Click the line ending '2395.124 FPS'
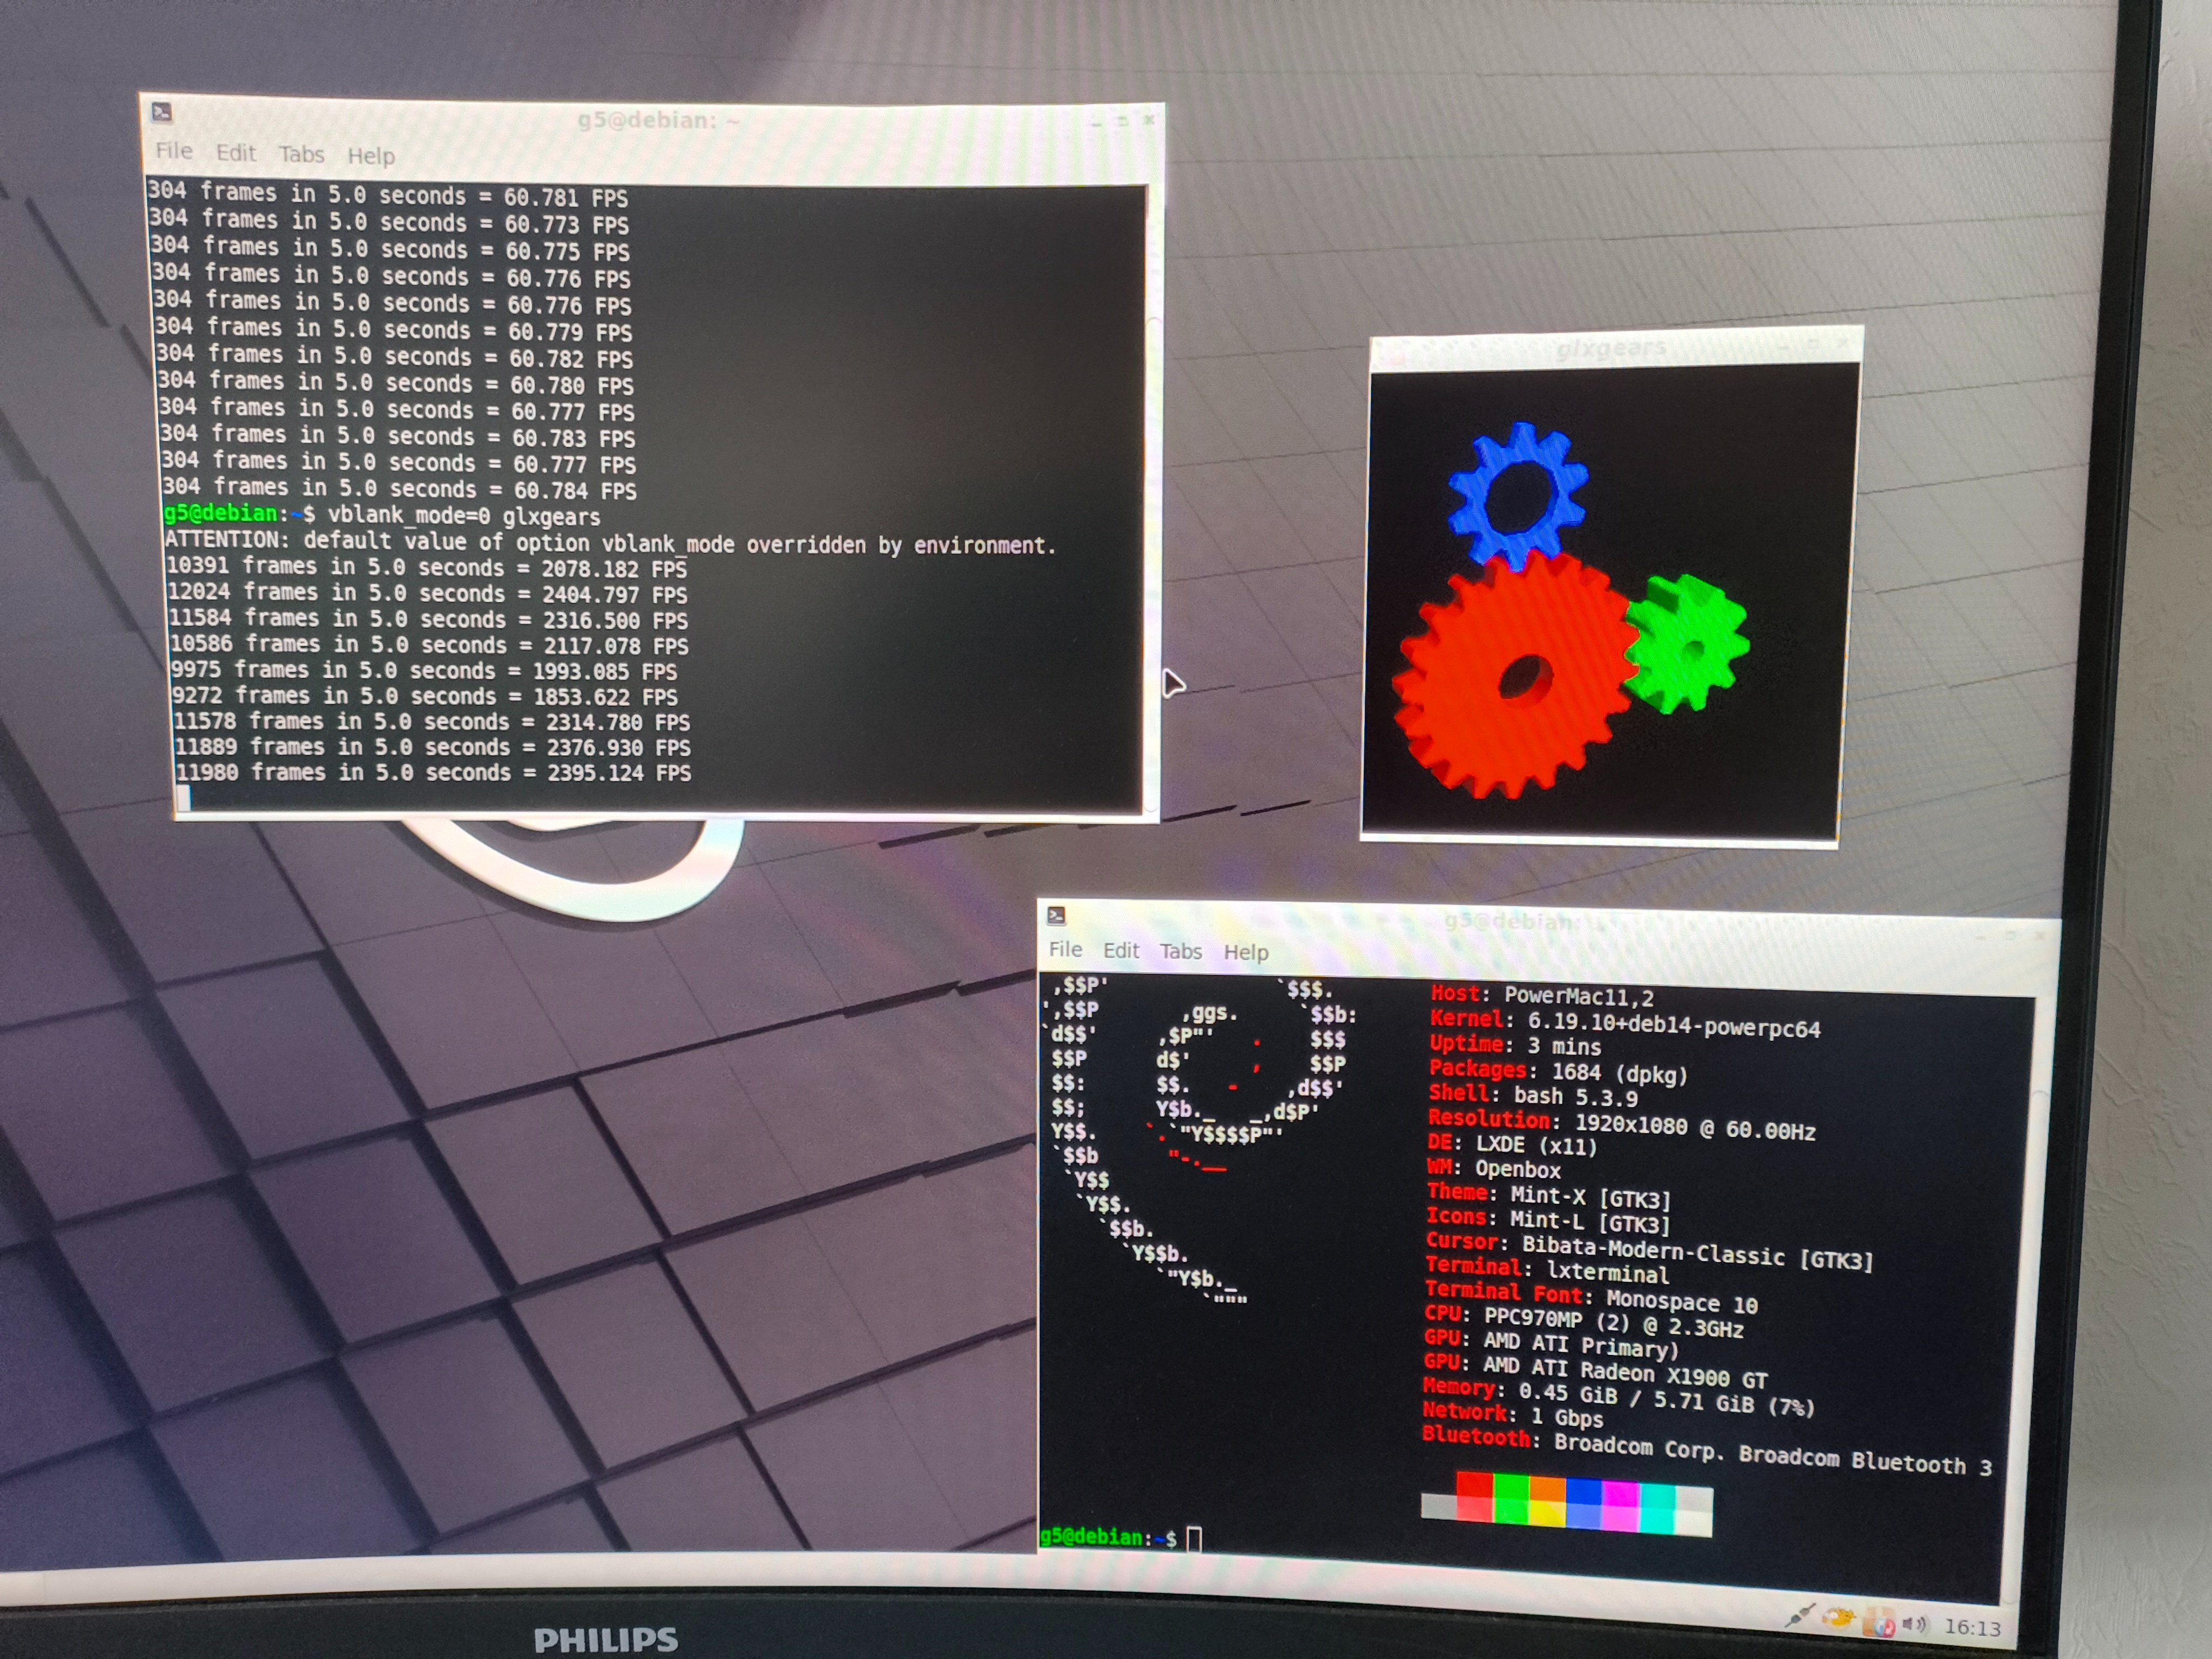 pyautogui.click(x=433, y=772)
